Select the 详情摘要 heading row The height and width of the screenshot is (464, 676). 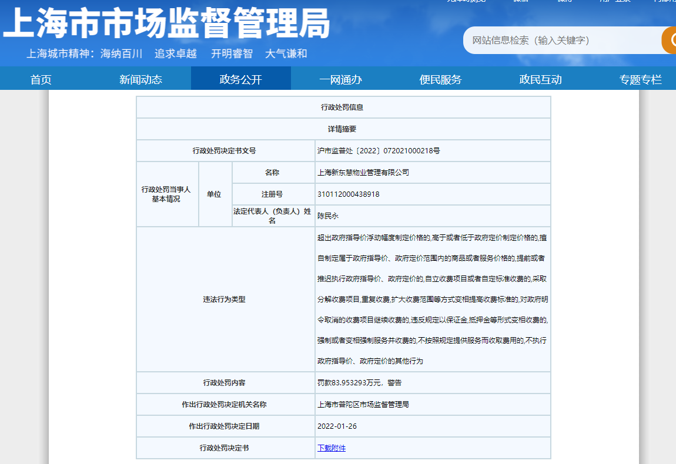[344, 129]
